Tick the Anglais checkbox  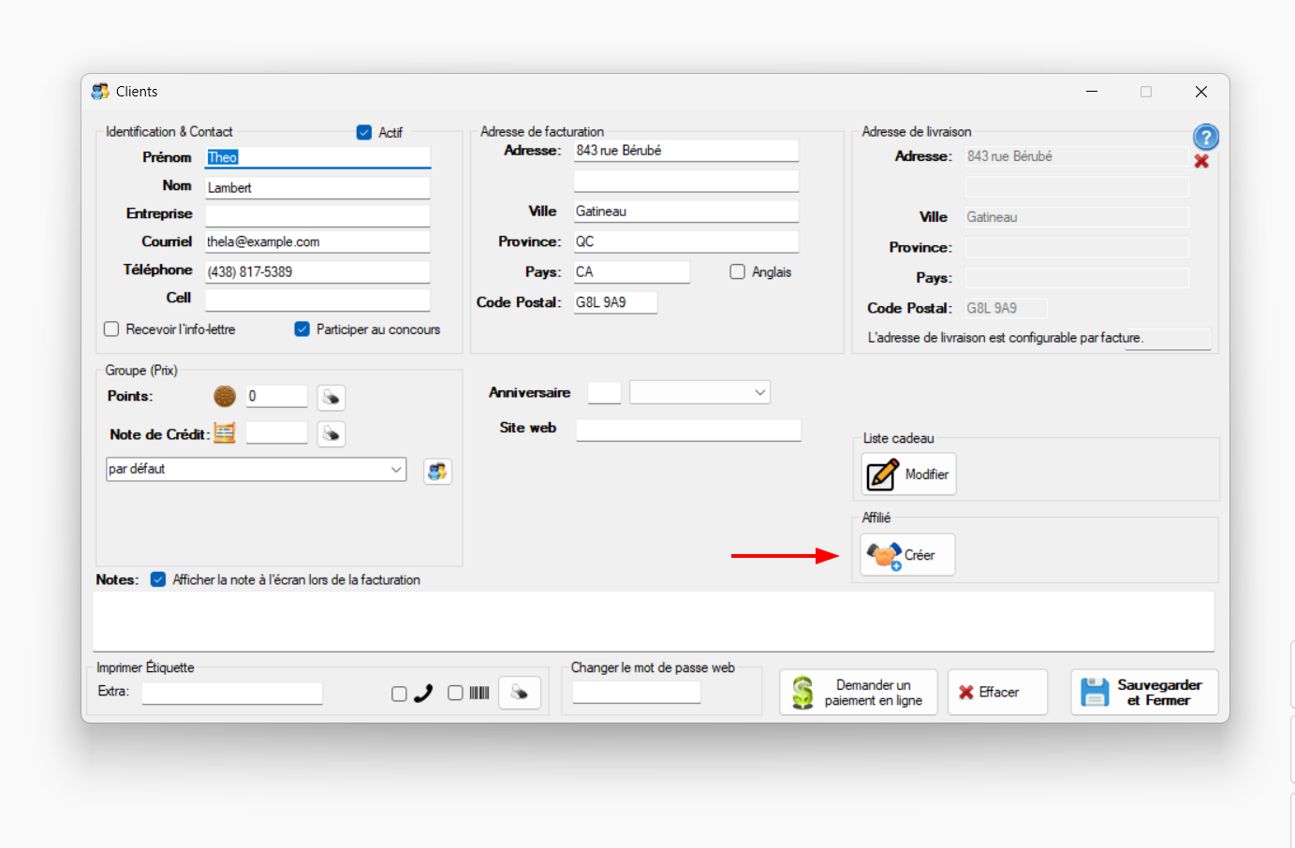(x=738, y=272)
